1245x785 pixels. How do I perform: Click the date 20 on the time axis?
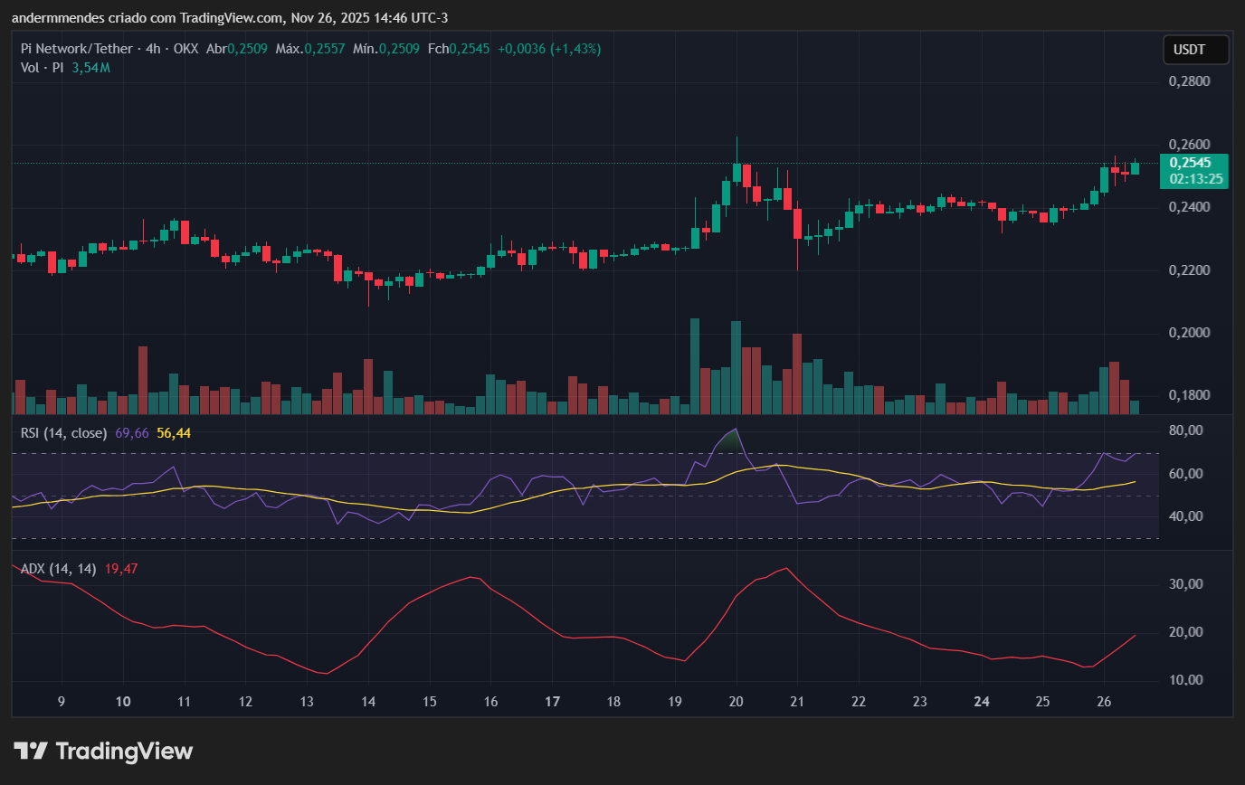click(x=736, y=702)
